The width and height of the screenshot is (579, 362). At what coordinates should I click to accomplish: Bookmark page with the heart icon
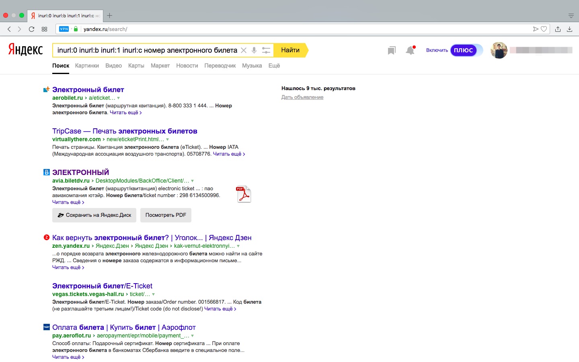tap(544, 29)
